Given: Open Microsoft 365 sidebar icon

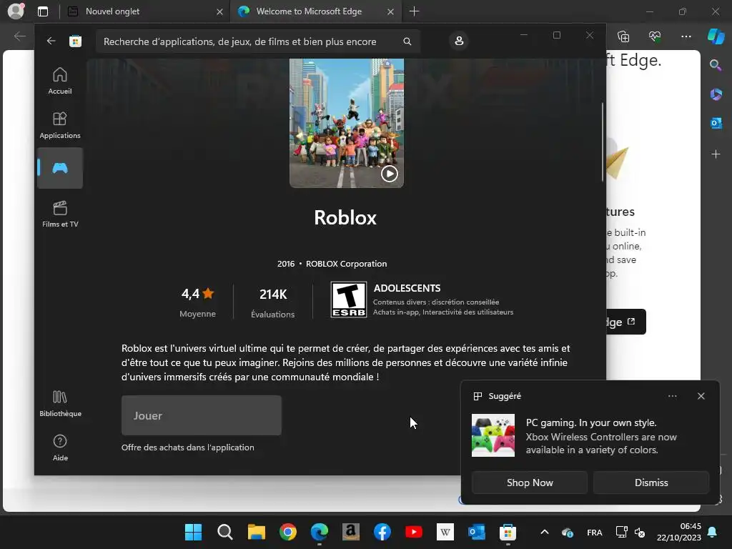Looking at the screenshot, I should click(x=716, y=94).
